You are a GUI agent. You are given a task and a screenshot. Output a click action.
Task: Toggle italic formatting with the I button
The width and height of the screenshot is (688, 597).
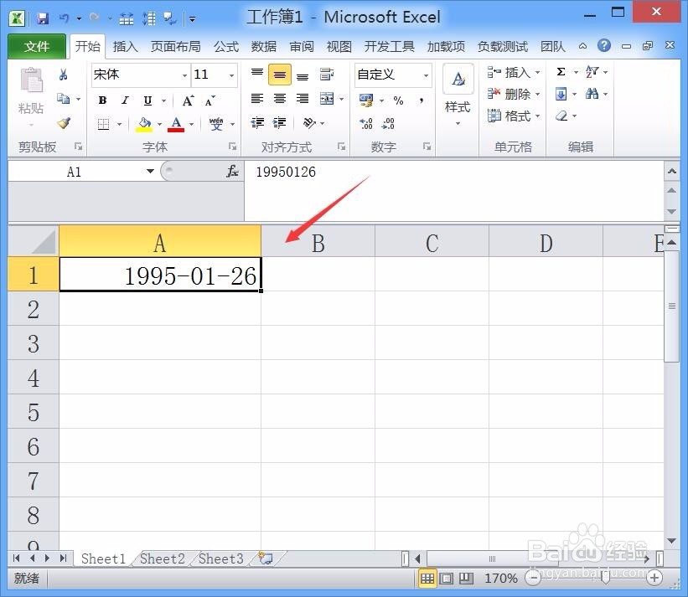(x=125, y=100)
